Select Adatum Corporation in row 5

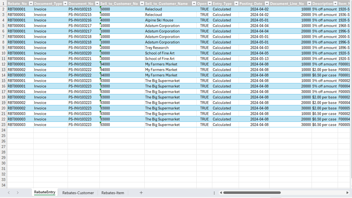coord(170,26)
